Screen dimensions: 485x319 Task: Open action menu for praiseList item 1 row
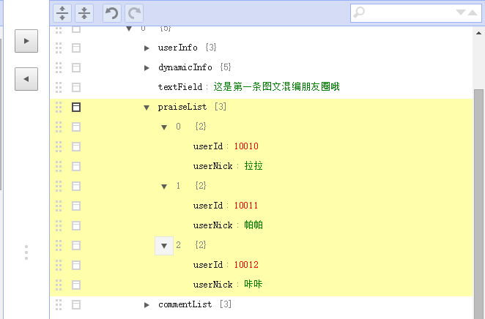76,187
